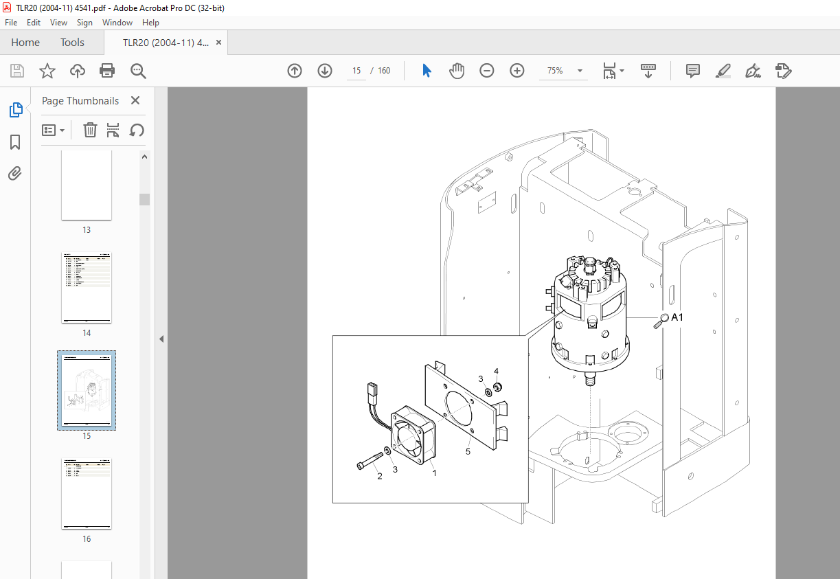Expand the fit page dropdown arrow
Viewport: 840px width, 579px height.
(x=622, y=71)
